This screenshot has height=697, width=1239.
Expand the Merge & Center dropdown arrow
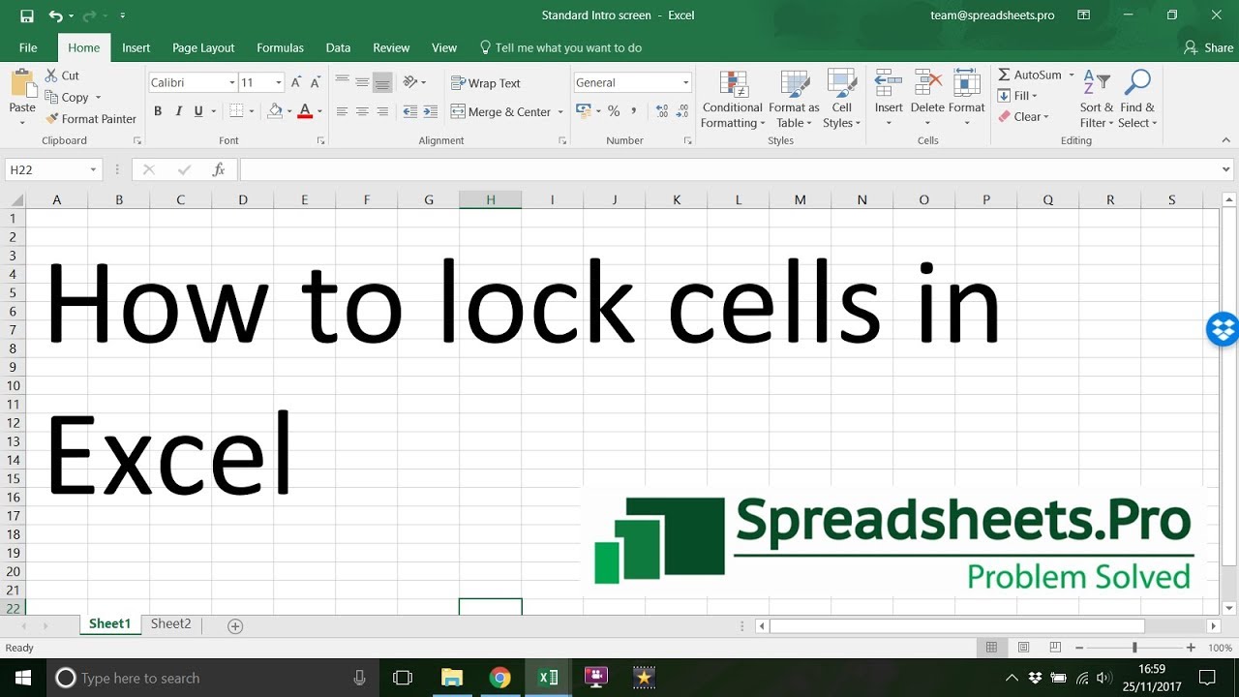point(560,112)
